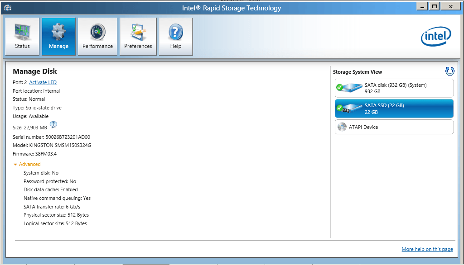Click the ATAPI optical disc icon
This screenshot has height=265, width=464.
pos(342,127)
